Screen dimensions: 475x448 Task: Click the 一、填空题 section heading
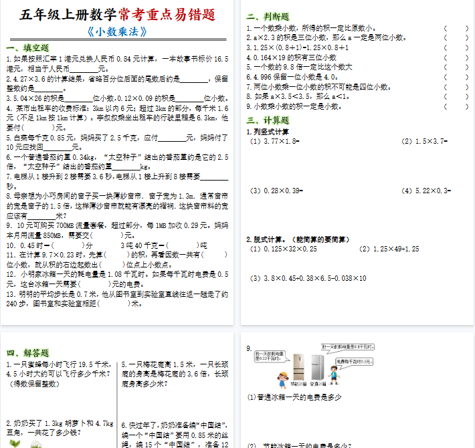point(27,47)
